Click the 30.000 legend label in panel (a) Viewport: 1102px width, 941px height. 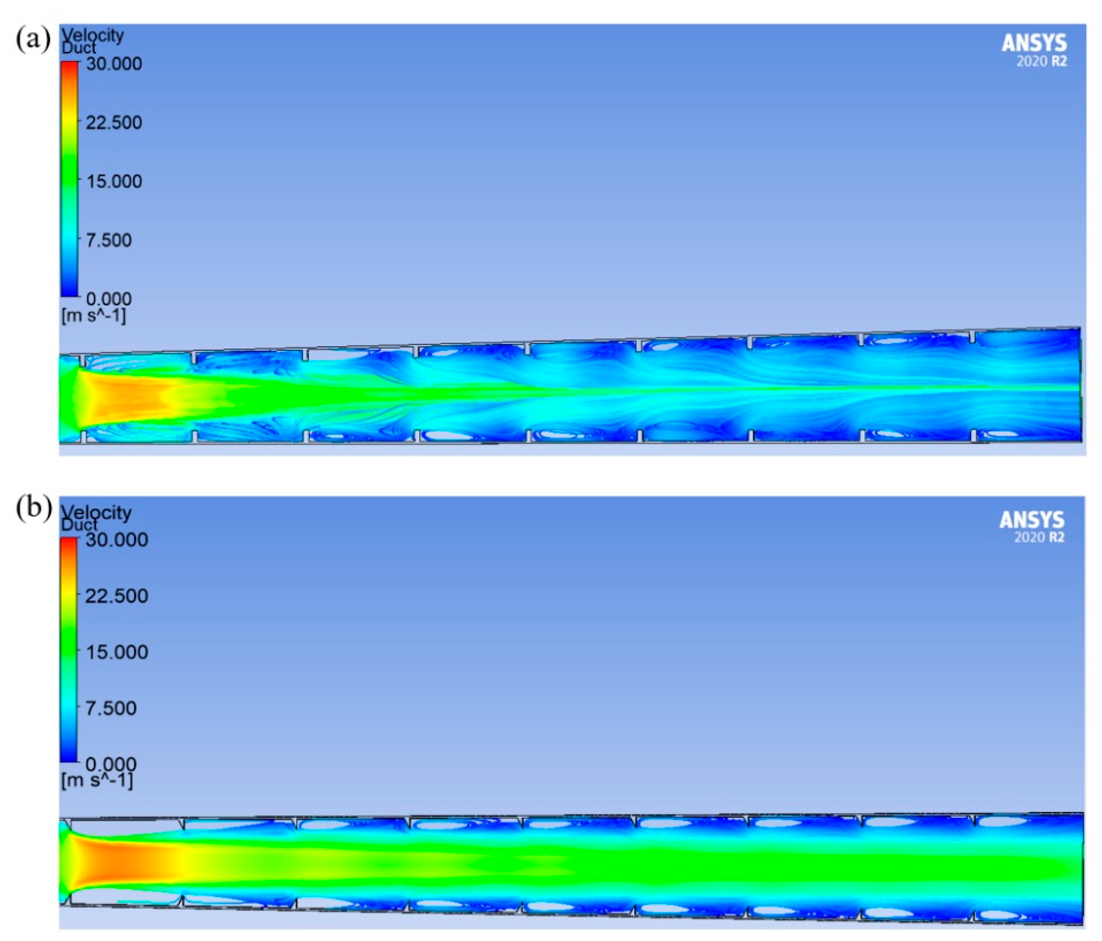(114, 64)
